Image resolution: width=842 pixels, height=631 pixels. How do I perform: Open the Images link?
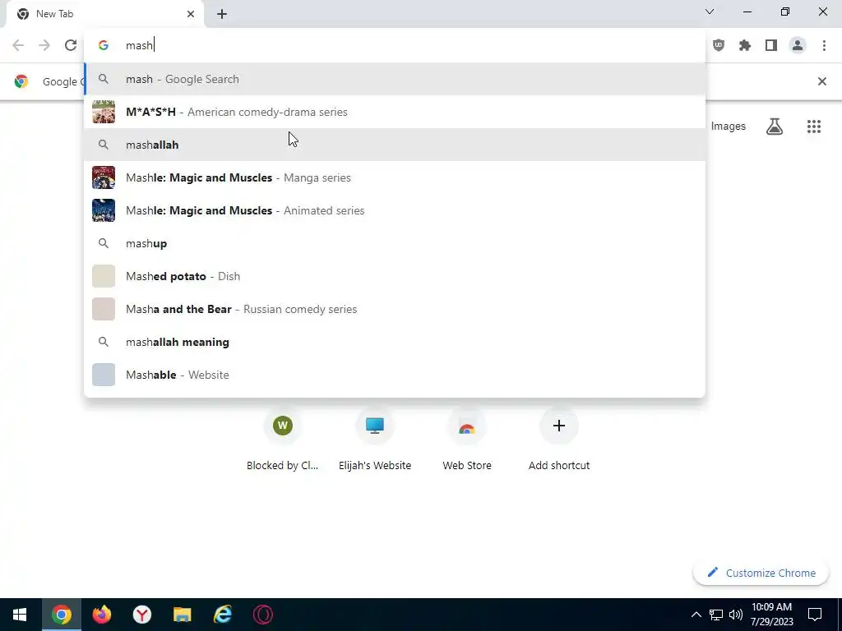pyautogui.click(x=729, y=127)
